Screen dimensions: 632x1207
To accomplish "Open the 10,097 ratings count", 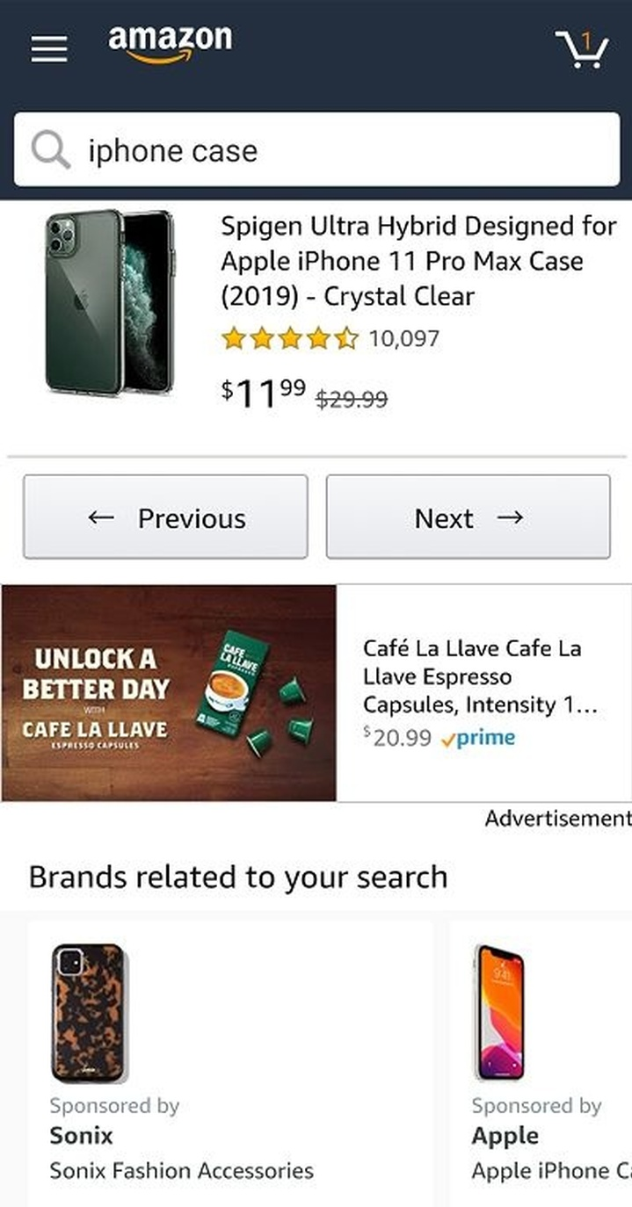I will coord(403,338).
